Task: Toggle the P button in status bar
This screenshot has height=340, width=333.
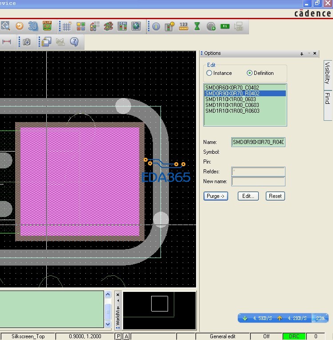Action: pos(118,336)
